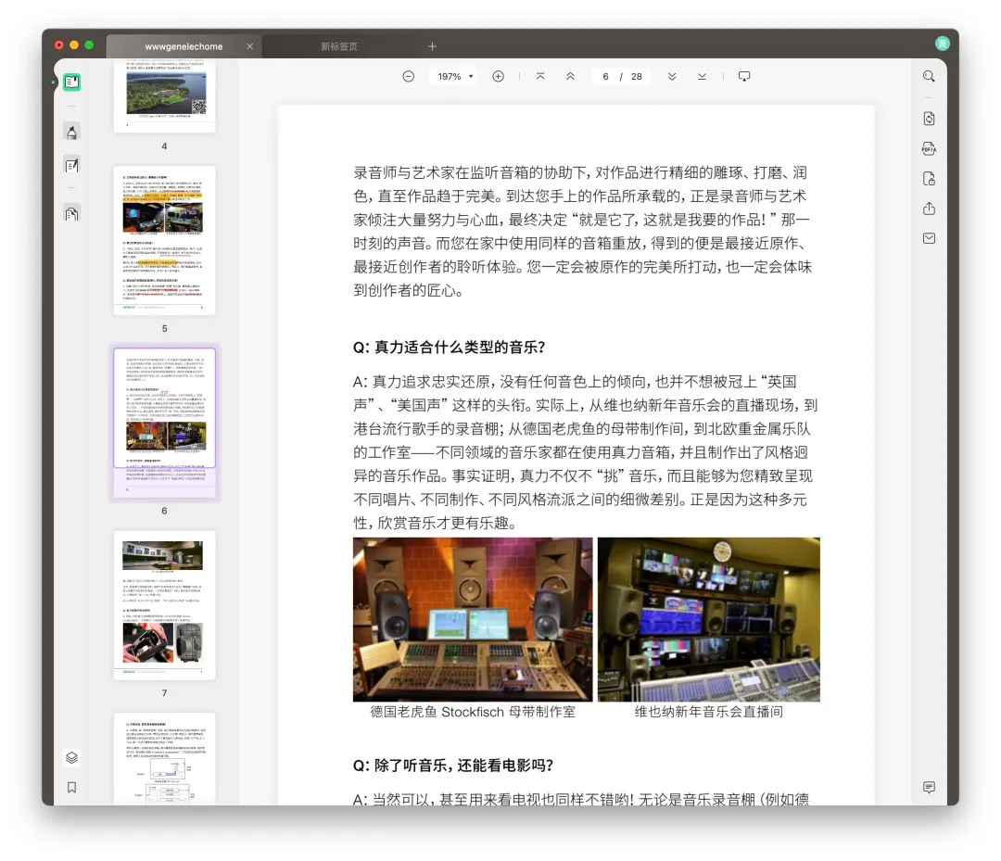Select page 6 thumbnail

[165, 423]
